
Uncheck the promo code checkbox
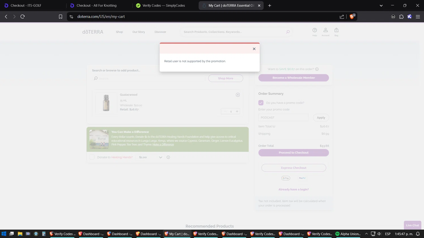tap(261, 103)
